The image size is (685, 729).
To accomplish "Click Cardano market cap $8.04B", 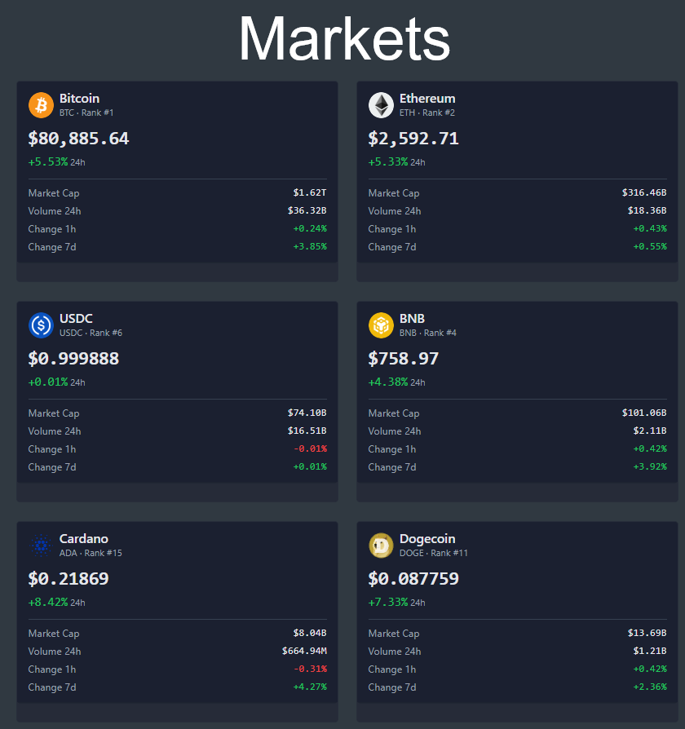I will [310, 633].
